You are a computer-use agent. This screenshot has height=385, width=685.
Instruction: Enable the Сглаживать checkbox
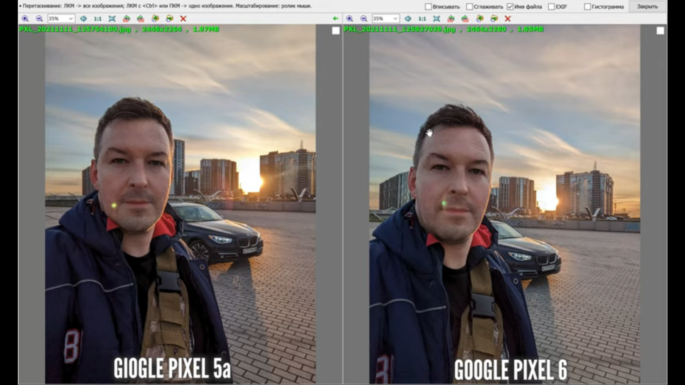click(x=470, y=7)
